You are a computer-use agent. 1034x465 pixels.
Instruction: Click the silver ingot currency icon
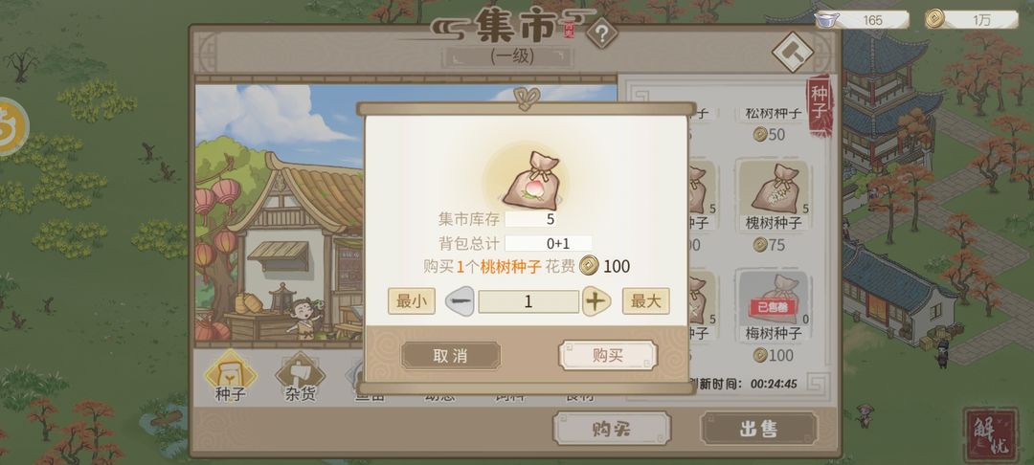tap(824, 20)
